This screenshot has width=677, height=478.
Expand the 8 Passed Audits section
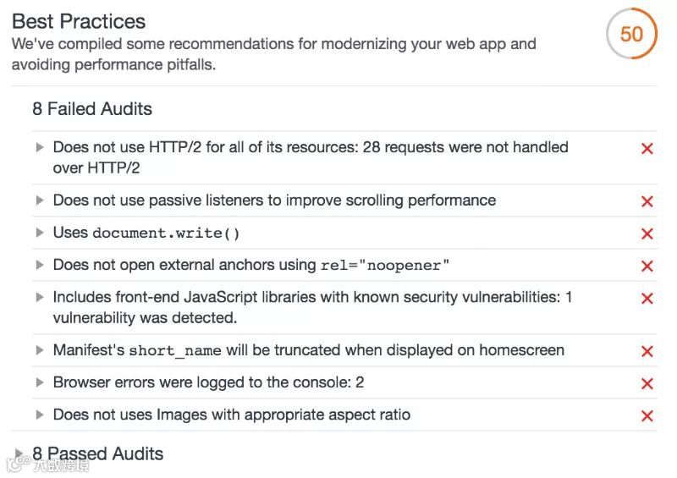[19, 453]
